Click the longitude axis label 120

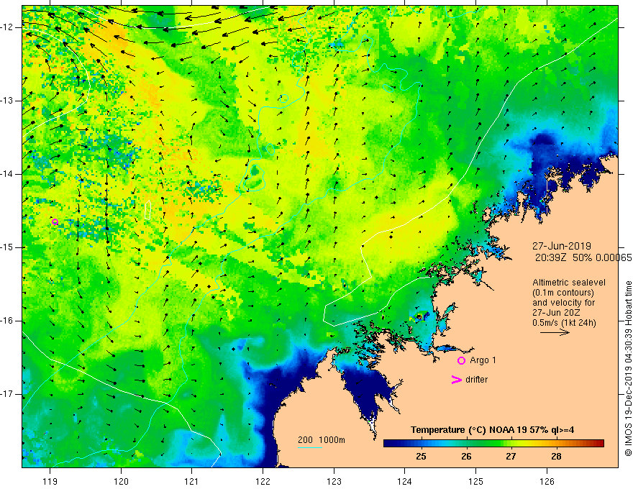[121, 481]
